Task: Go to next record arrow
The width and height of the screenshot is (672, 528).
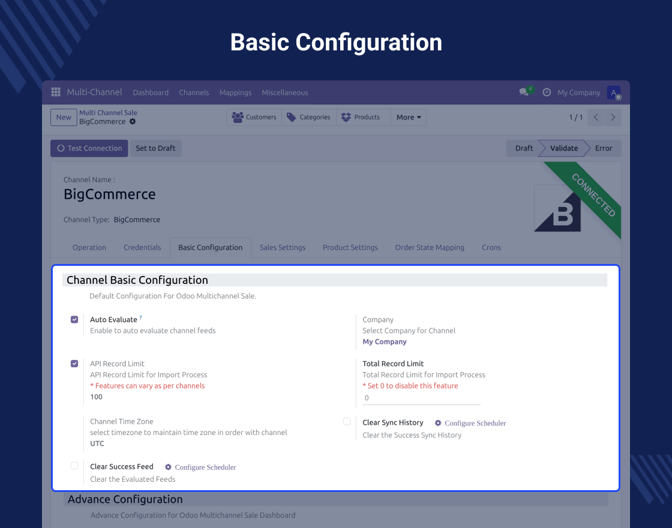Action: [613, 118]
